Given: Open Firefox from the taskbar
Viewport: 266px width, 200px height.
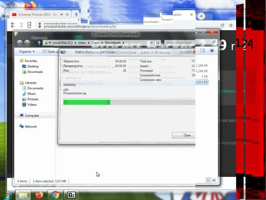Looking at the screenshot, I should click(x=39, y=195).
